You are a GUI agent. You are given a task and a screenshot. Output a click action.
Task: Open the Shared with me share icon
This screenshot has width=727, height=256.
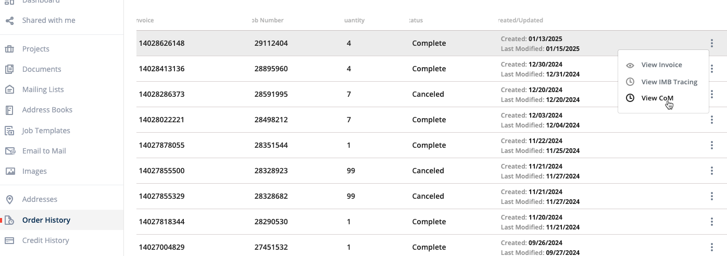pos(9,20)
